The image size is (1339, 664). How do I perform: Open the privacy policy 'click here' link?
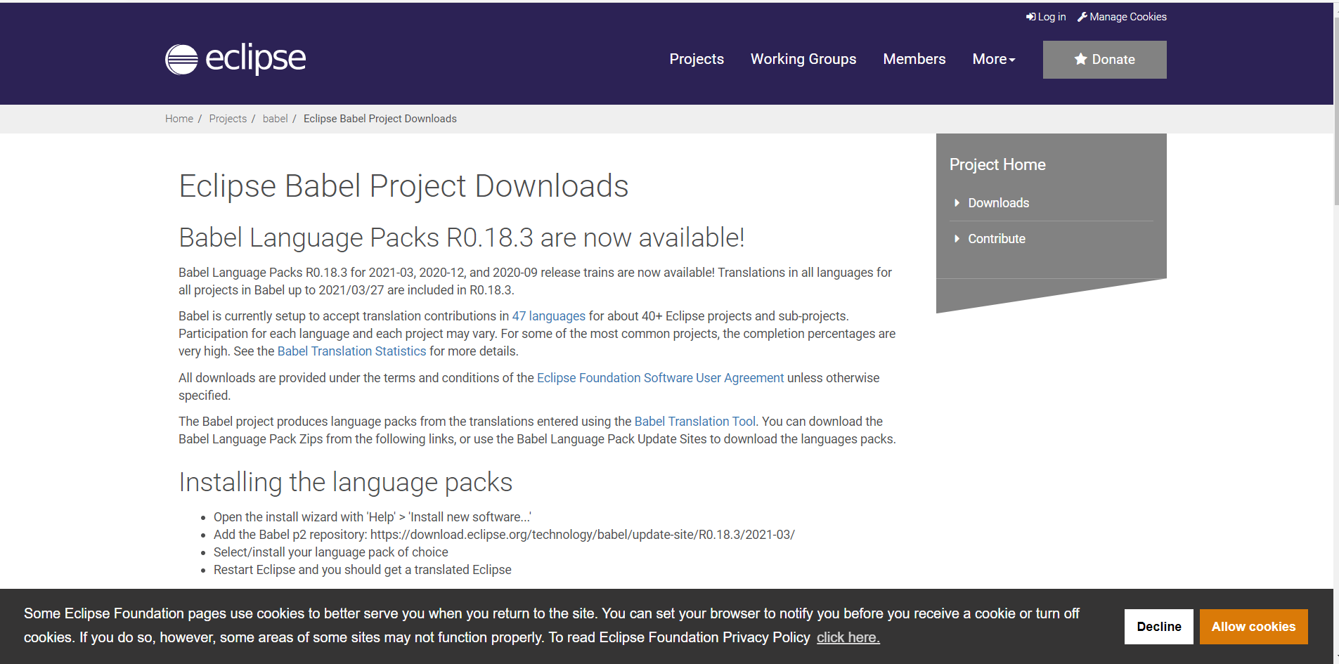848,637
